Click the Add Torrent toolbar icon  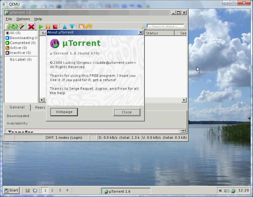7,27
